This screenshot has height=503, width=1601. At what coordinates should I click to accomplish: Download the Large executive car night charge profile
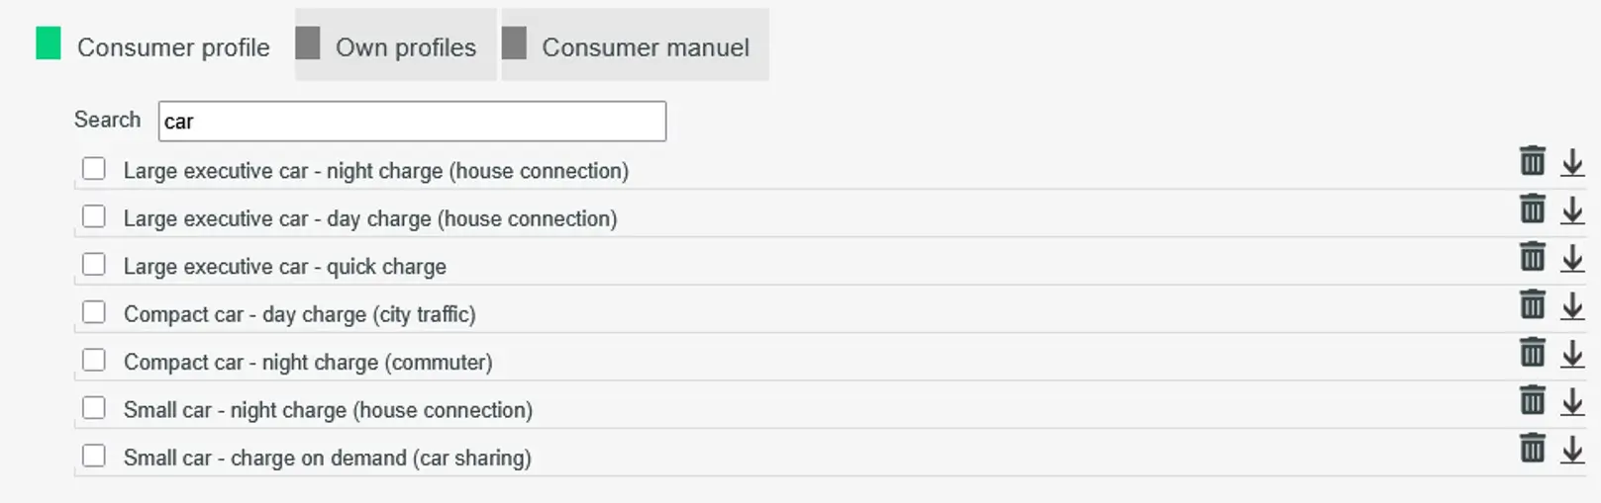click(1572, 162)
